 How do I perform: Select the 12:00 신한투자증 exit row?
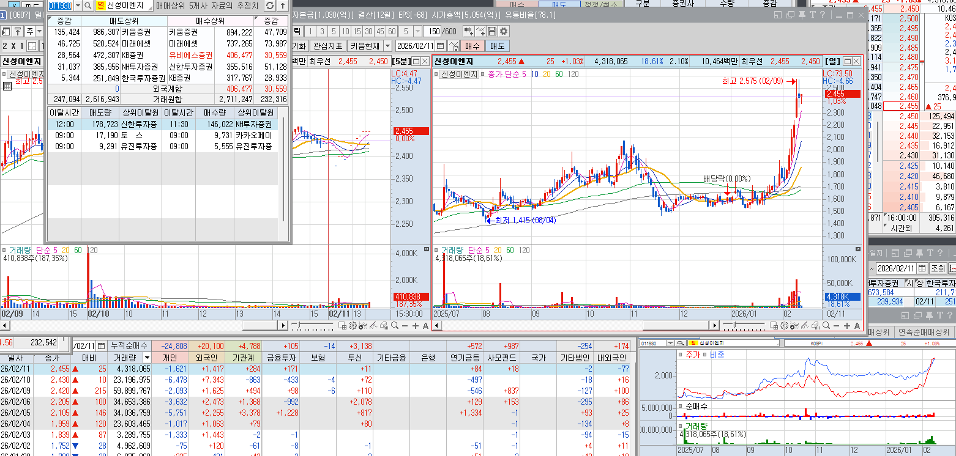(162, 124)
